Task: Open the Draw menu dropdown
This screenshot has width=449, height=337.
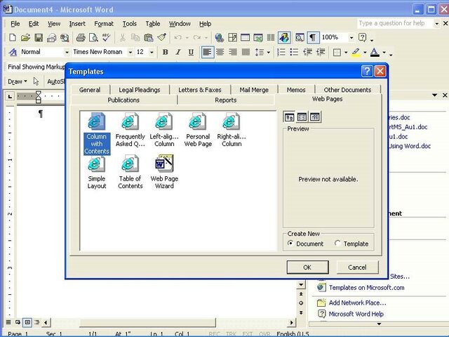Action: click(x=17, y=81)
